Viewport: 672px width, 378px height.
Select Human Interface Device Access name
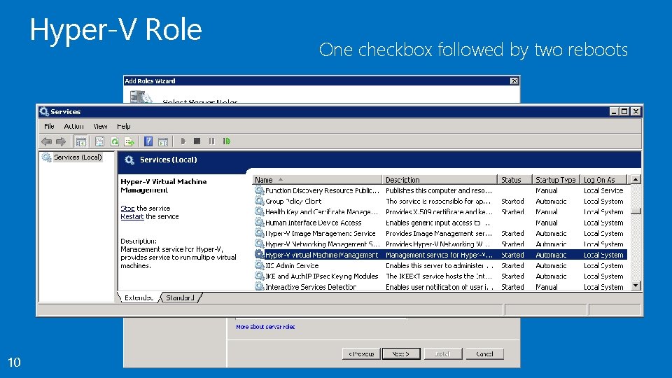(x=314, y=223)
